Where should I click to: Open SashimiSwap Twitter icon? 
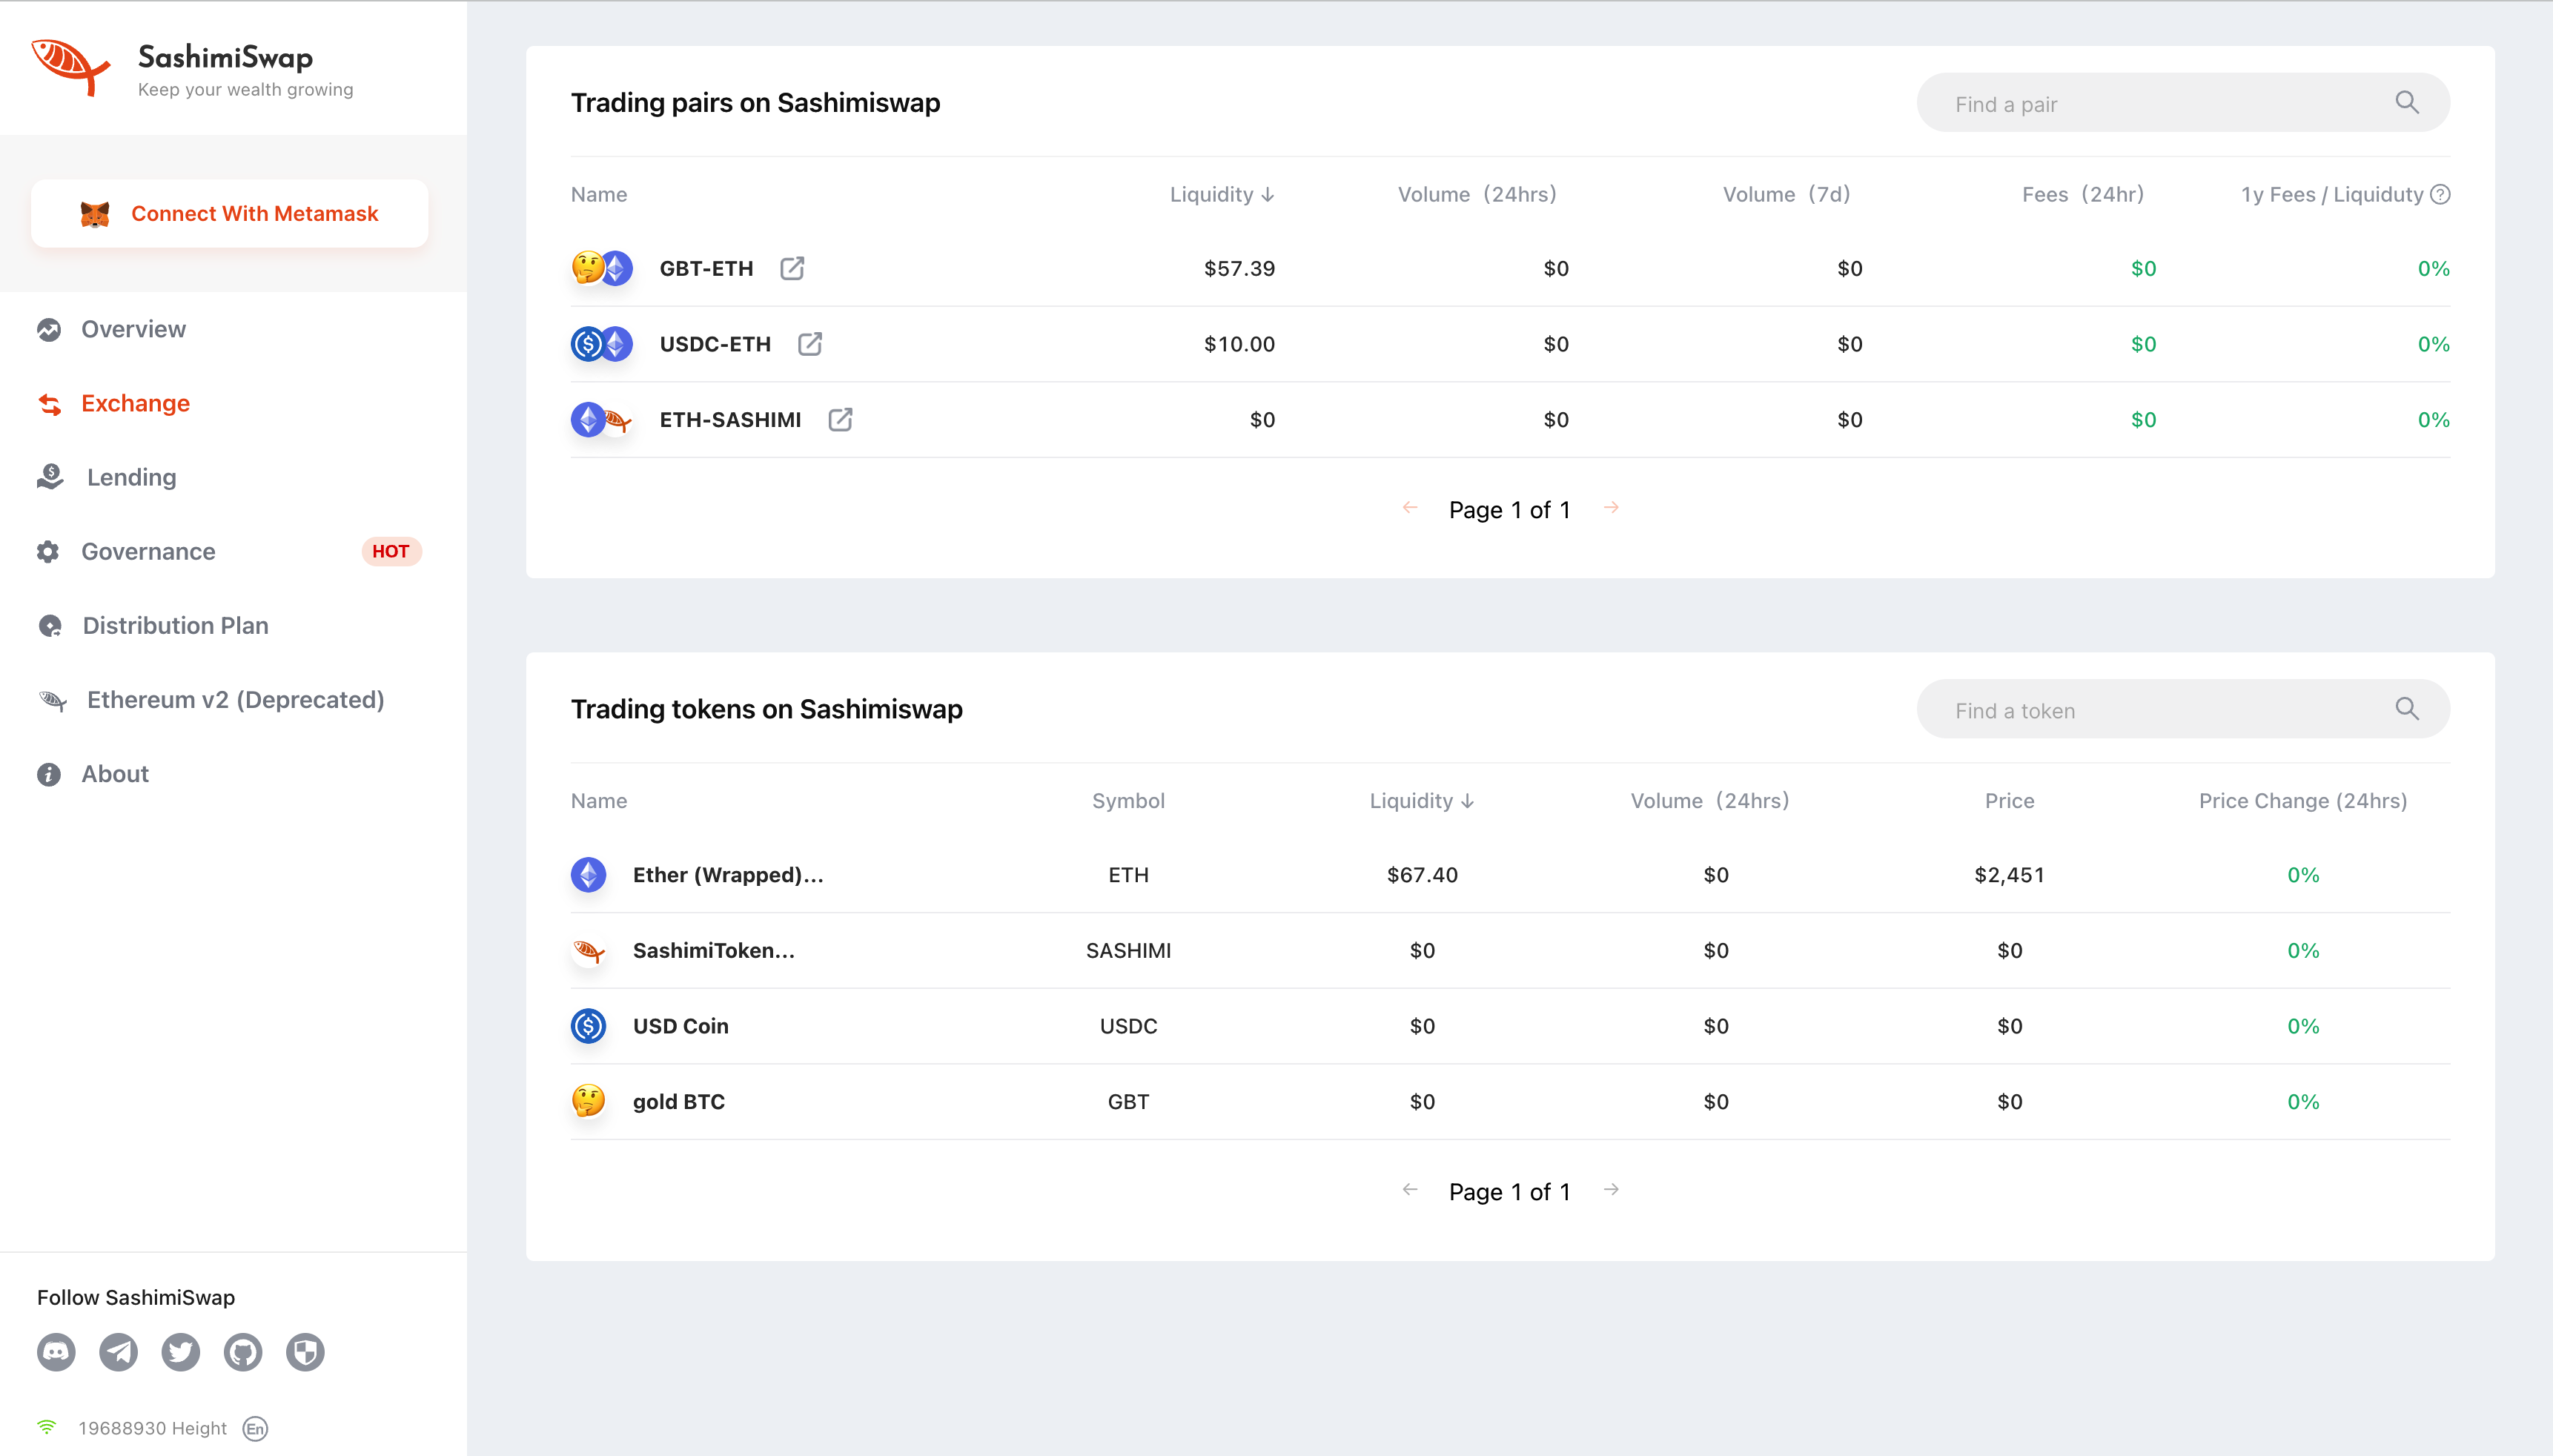(181, 1352)
